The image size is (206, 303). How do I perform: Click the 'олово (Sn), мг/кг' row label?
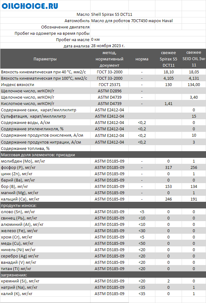[x=18, y=212]
